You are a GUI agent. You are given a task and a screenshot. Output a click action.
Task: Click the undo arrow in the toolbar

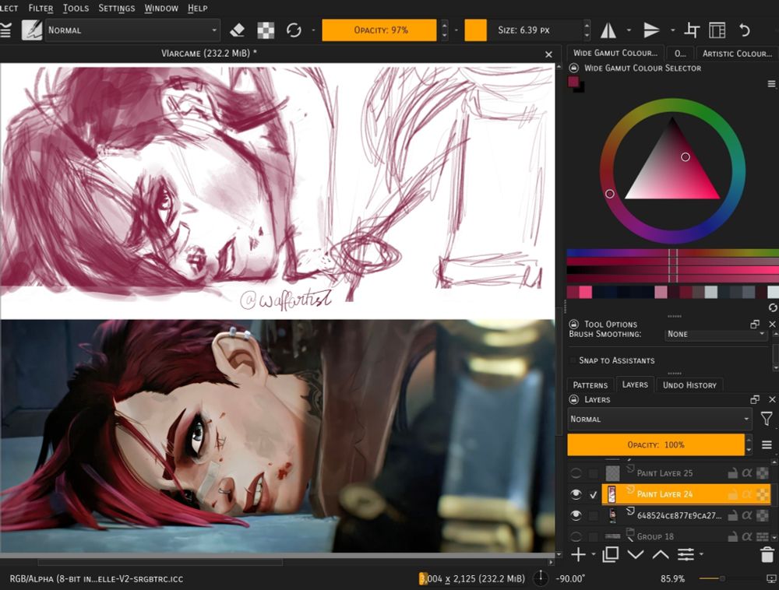pyautogui.click(x=744, y=30)
